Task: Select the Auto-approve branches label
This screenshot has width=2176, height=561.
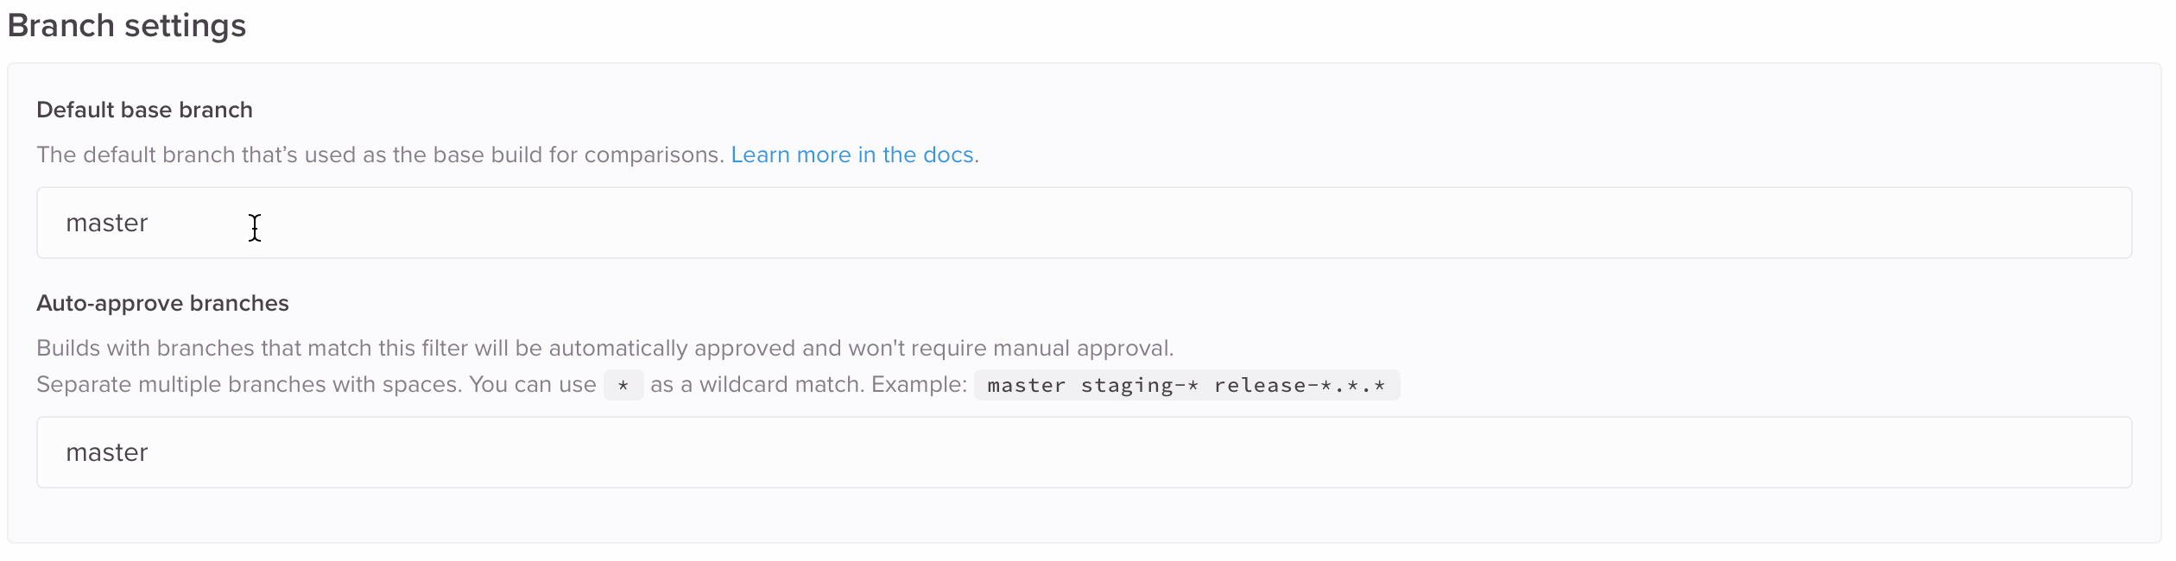Action: click(162, 304)
